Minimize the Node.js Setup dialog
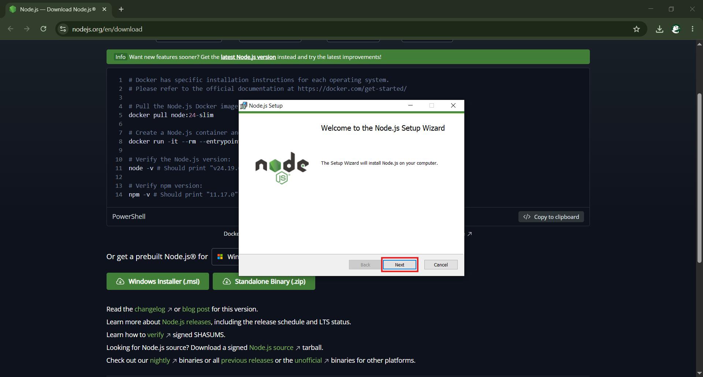The height and width of the screenshot is (377, 703). click(x=410, y=105)
